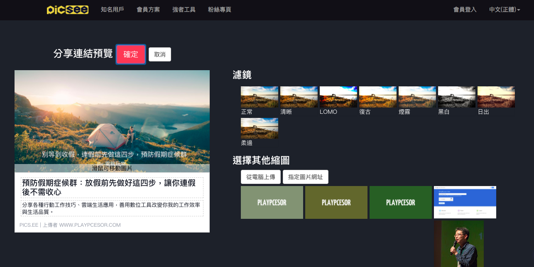The height and width of the screenshot is (267, 534).
Task: Click the WWW.PLAYPCESOR.COM footer text
Action: point(90,225)
